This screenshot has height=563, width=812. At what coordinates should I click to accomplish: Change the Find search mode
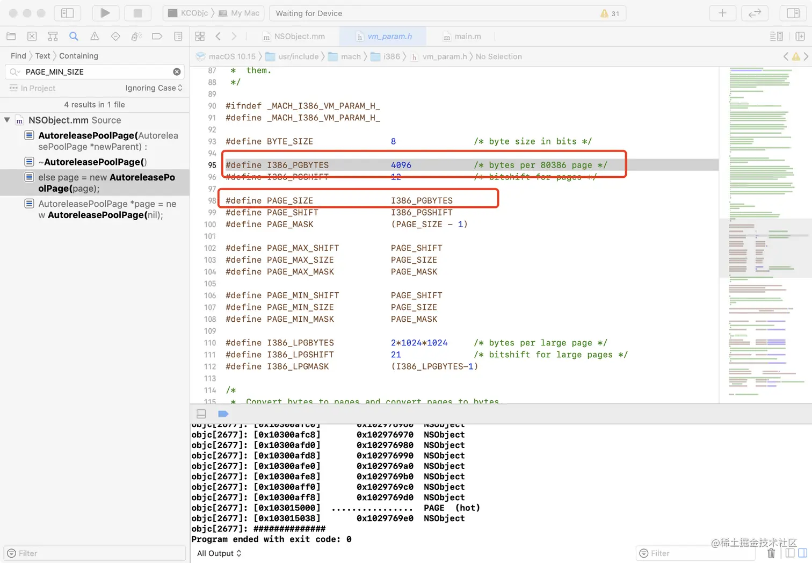coord(18,56)
